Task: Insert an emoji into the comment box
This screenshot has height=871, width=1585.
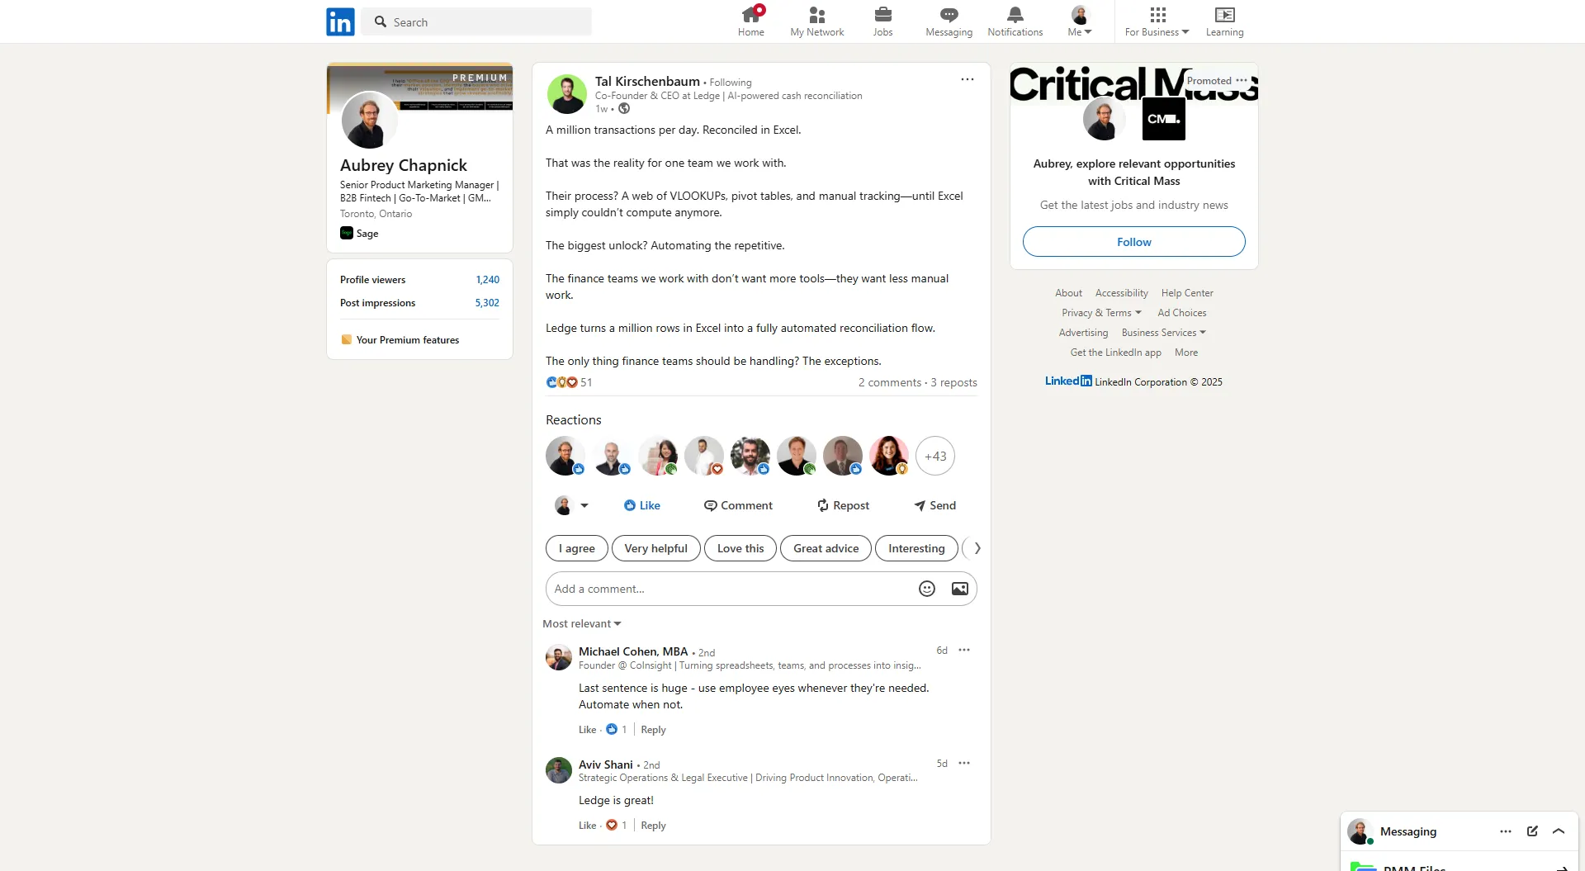Action: pyautogui.click(x=926, y=588)
